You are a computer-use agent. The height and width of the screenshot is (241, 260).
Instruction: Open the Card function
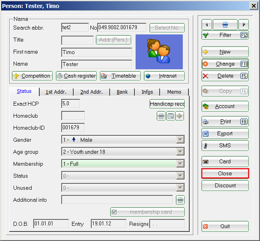[x=225, y=161]
